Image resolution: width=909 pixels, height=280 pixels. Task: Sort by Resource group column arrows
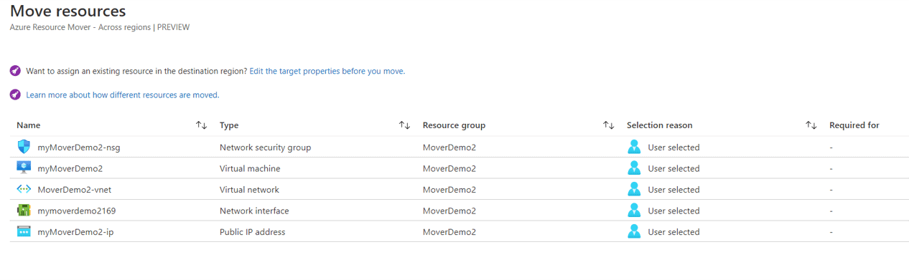click(608, 125)
